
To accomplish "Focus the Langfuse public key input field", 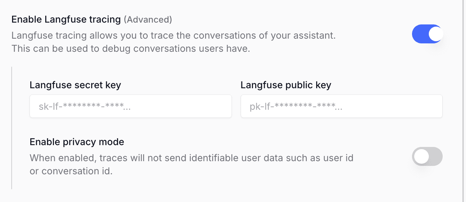I will click(341, 106).
